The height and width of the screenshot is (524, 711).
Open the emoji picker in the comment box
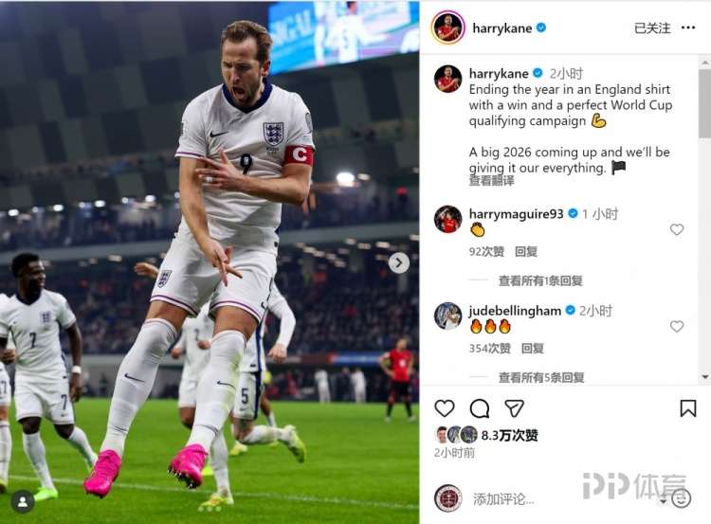[x=682, y=498]
